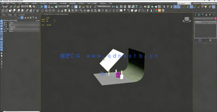Viewport: 217px width, 112px height.
Task: Activate the Select and Place tool
Action: (x=56, y=7)
